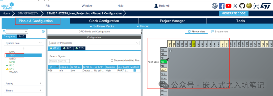Toggle Modified checkbox in PE5 row

134,70
